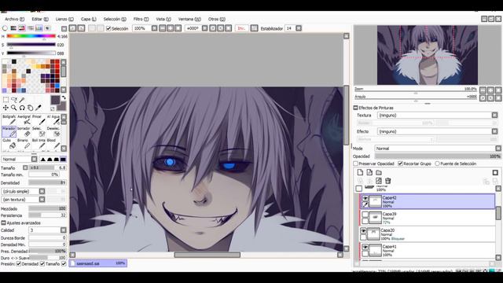Show layer Capa39 visibility box
Screen dimensions: 503x283
365,215
